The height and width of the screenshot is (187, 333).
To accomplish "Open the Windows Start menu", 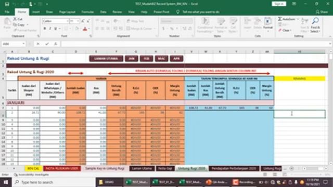I will 6,182.
